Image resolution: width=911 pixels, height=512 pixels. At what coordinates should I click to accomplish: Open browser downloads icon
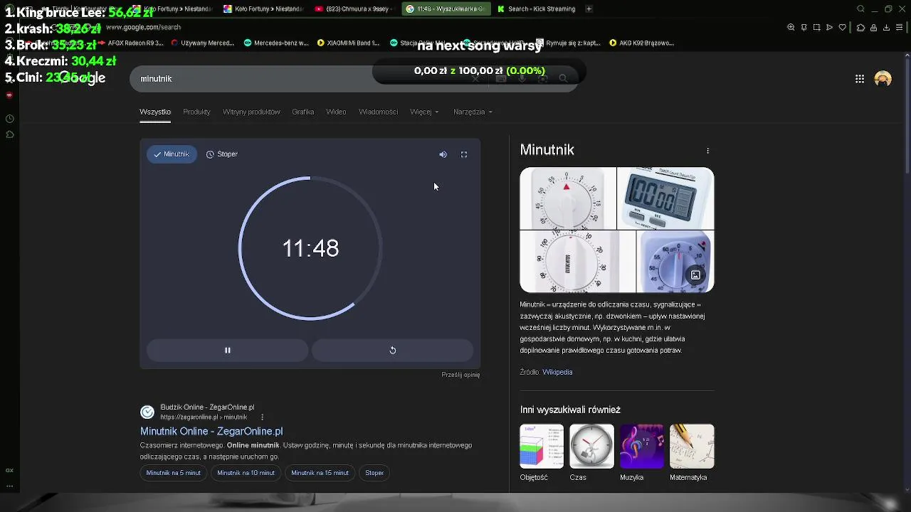(x=886, y=27)
